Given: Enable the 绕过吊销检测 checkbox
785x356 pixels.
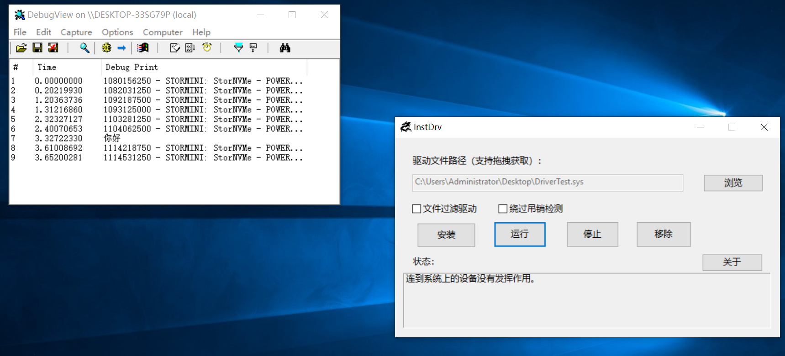Looking at the screenshot, I should (x=503, y=209).
